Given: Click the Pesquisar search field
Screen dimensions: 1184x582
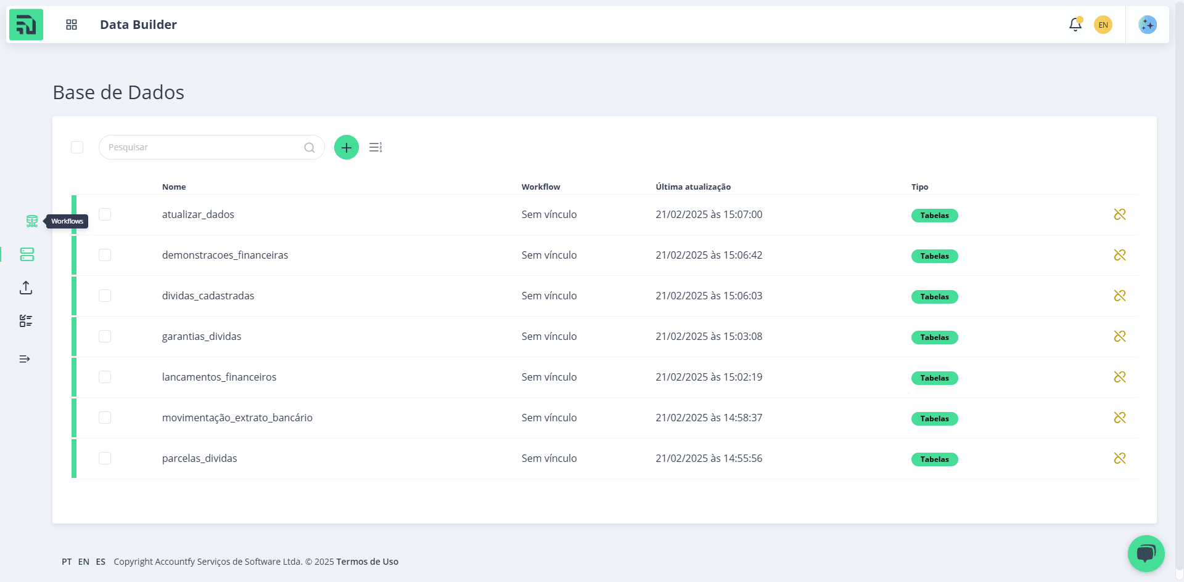Looking at the screenshot, I should tap(212, 147).
